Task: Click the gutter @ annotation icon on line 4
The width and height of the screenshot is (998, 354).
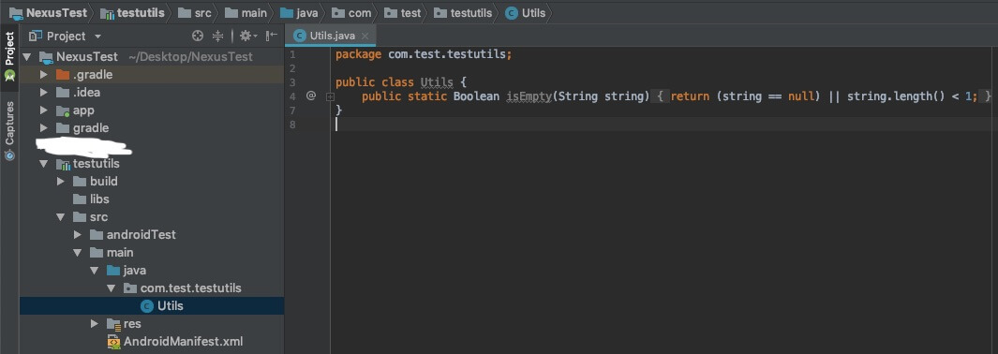Action: [310, 96]
